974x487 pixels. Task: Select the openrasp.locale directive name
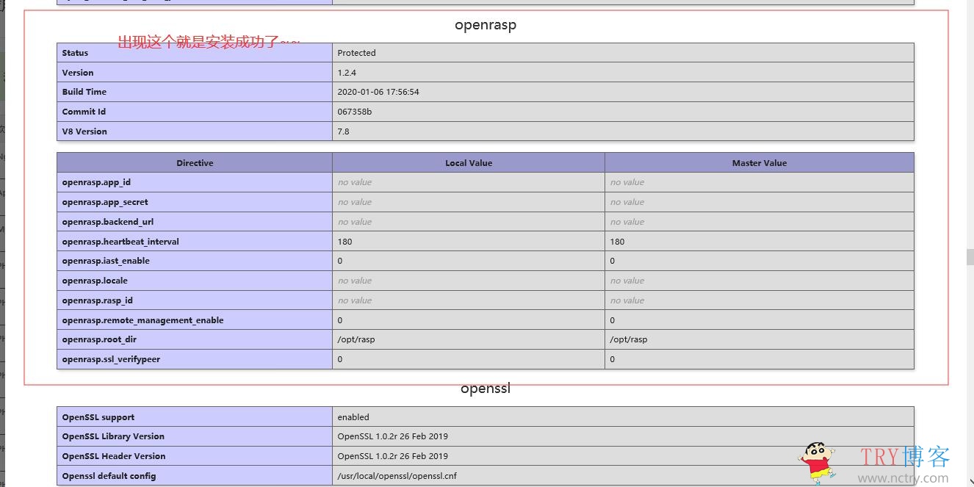click(x=95, y=281)
